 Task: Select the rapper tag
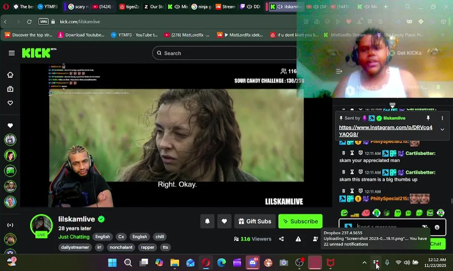(x=147, y=247)
